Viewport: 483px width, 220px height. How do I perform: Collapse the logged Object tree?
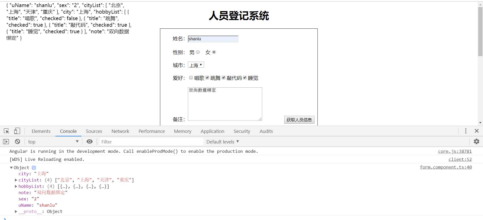click(x=11, y=168)
